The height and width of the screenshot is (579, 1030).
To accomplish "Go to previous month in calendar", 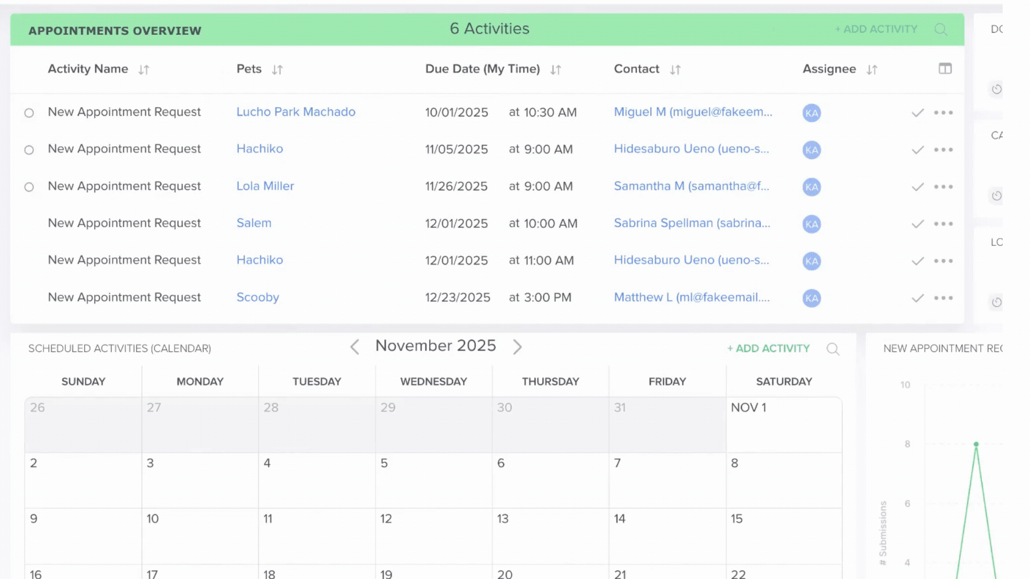I will pos(355,347).
